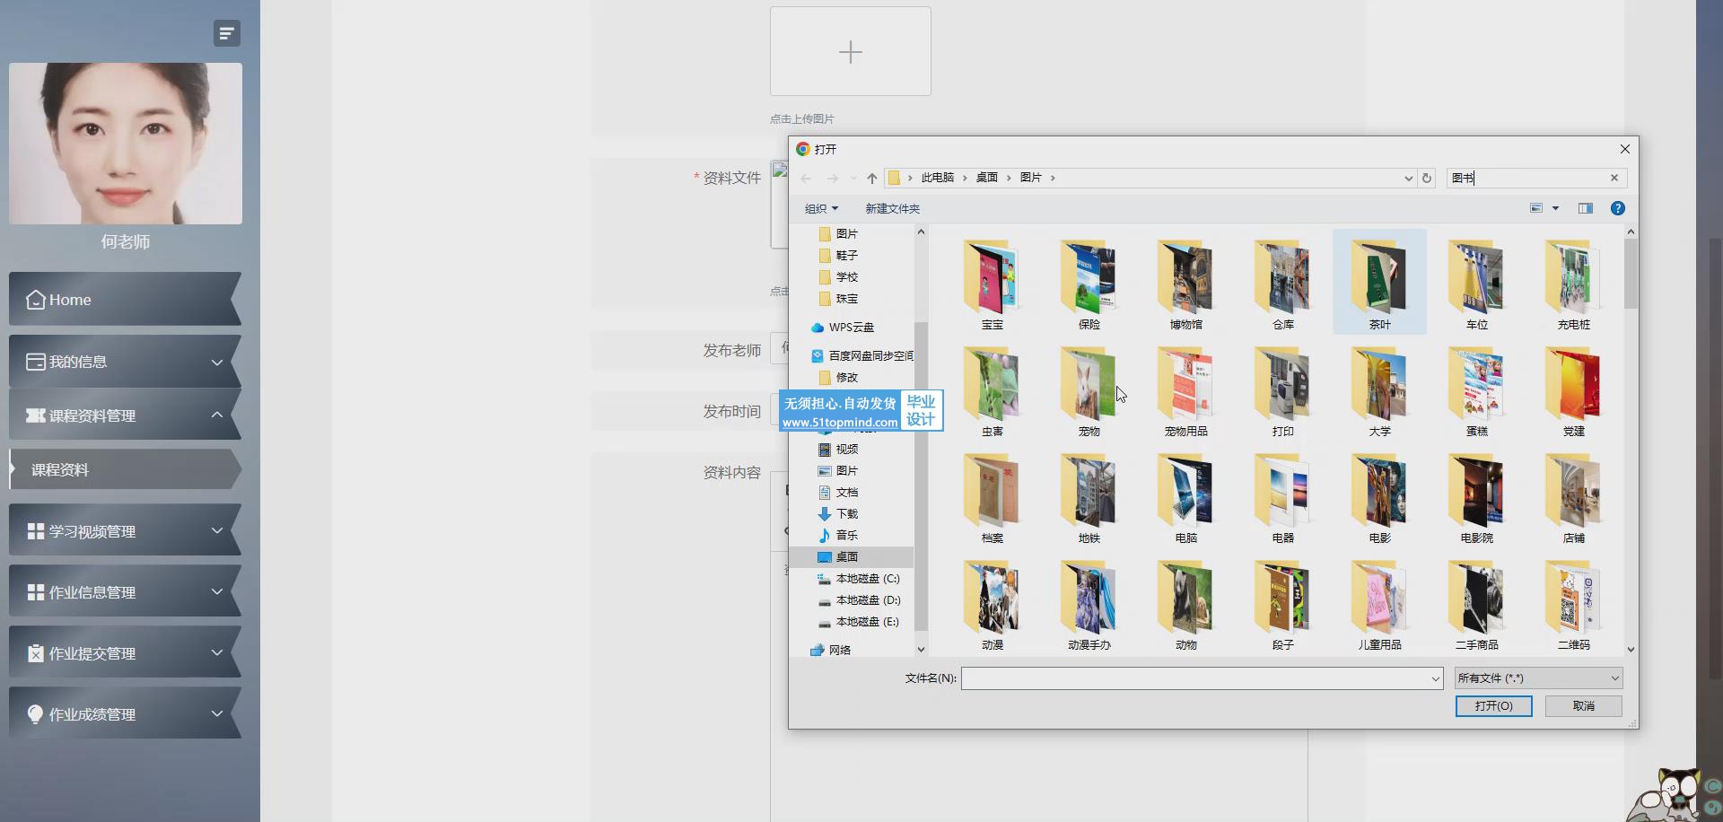The width and height of the screenshot is (1723, 822).
Task: Select 网络 in the navigation tree
Action: [x=839, y=650]
